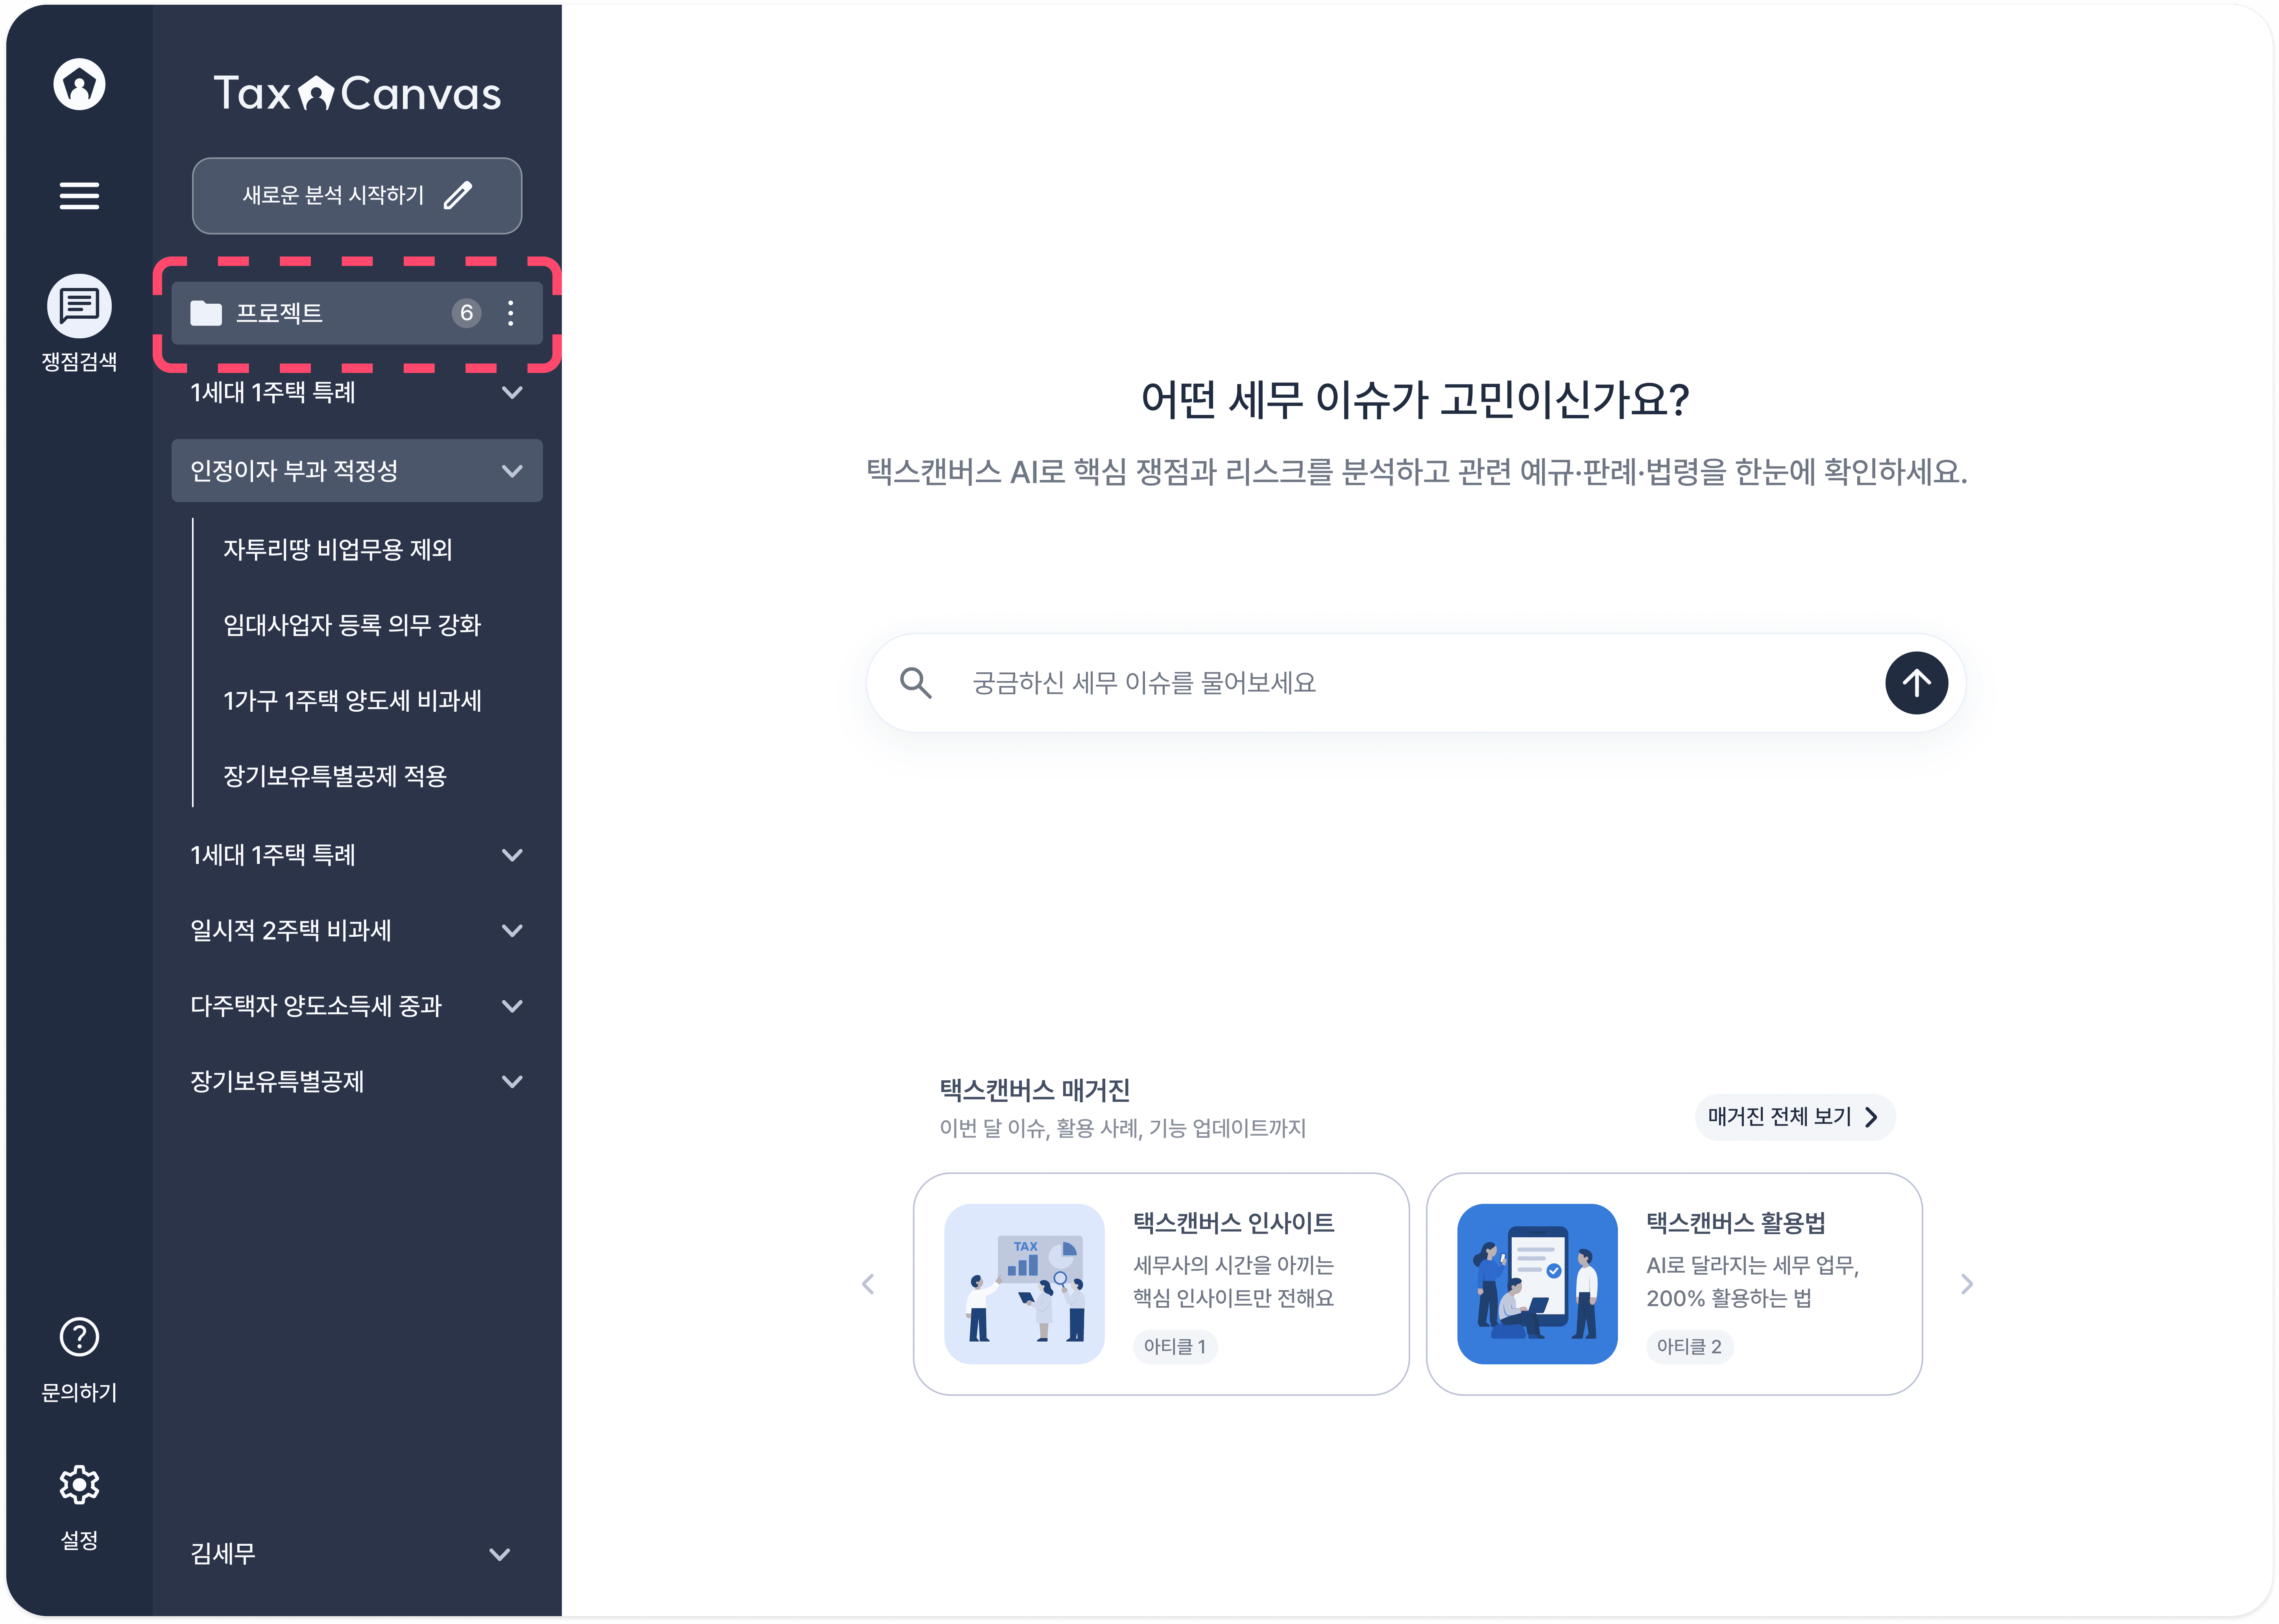Expand the 다주택자 양도소득세 중과 section

point(512,1006)
